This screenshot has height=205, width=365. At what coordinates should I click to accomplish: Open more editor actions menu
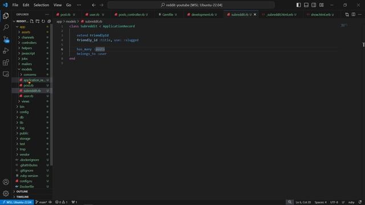tap(360, 14)
